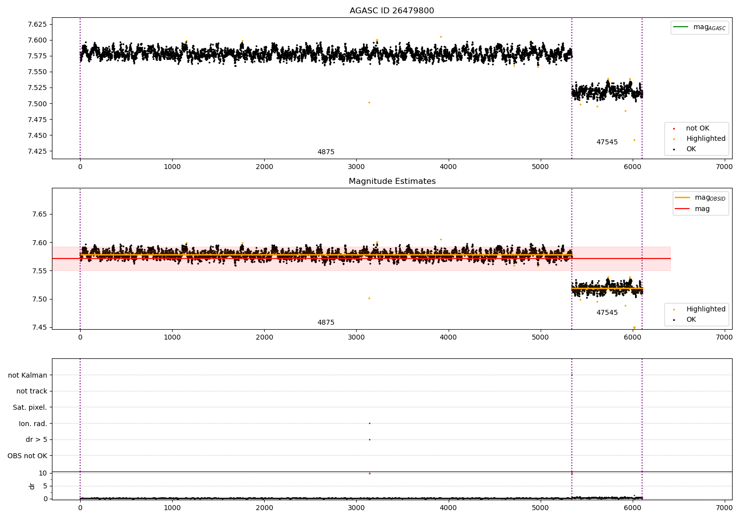
Task: Click the 'dr > 5' row label
Action: tap(37, 440)
